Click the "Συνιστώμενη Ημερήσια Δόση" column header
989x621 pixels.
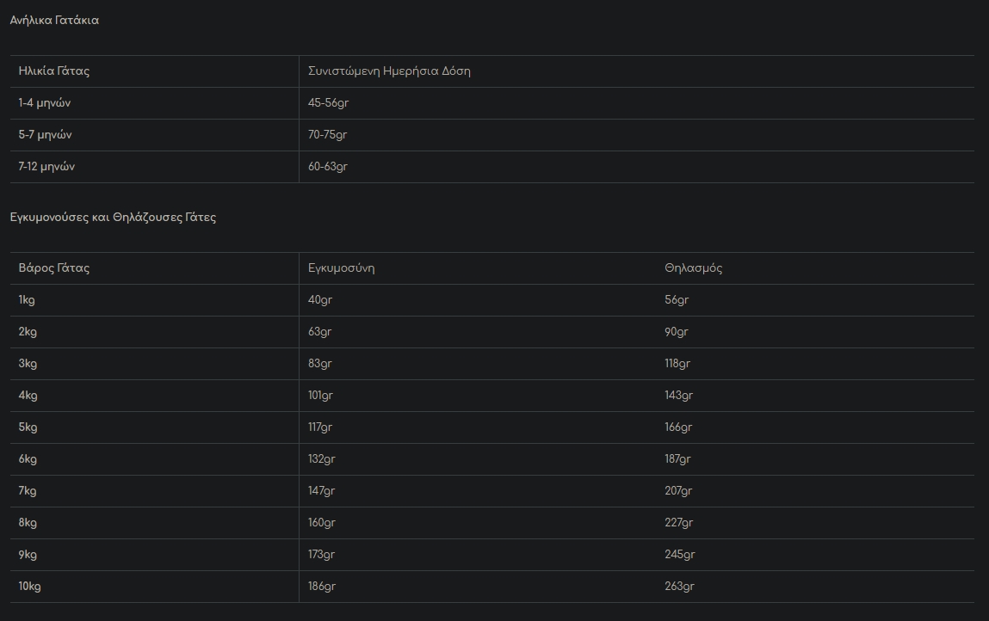pos(389,71)
